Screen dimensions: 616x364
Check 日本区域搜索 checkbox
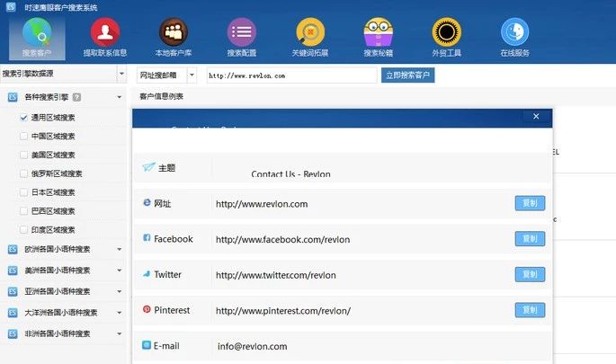click(23, 192)
